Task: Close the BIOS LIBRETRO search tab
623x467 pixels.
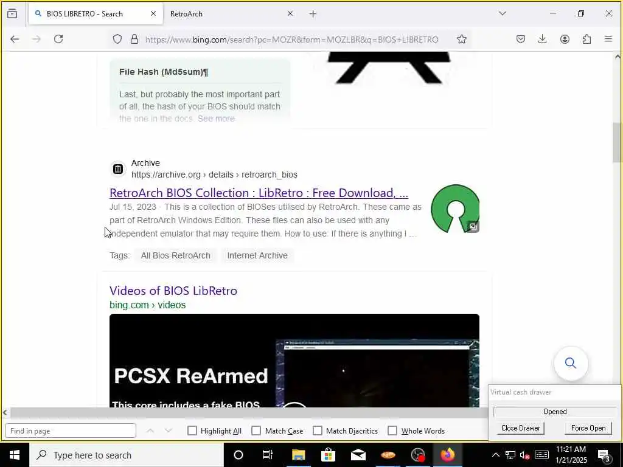Action: coord(153,13)
